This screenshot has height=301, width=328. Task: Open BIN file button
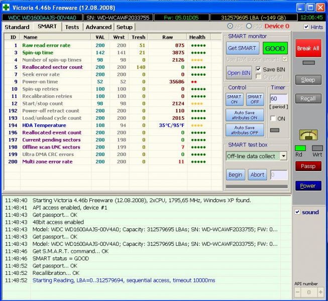239,73
